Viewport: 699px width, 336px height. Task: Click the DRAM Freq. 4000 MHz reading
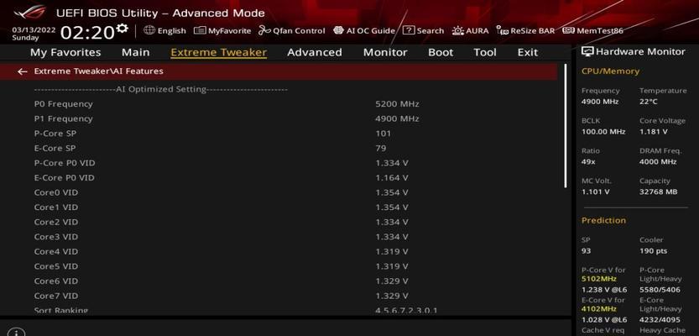click(658, 161)
